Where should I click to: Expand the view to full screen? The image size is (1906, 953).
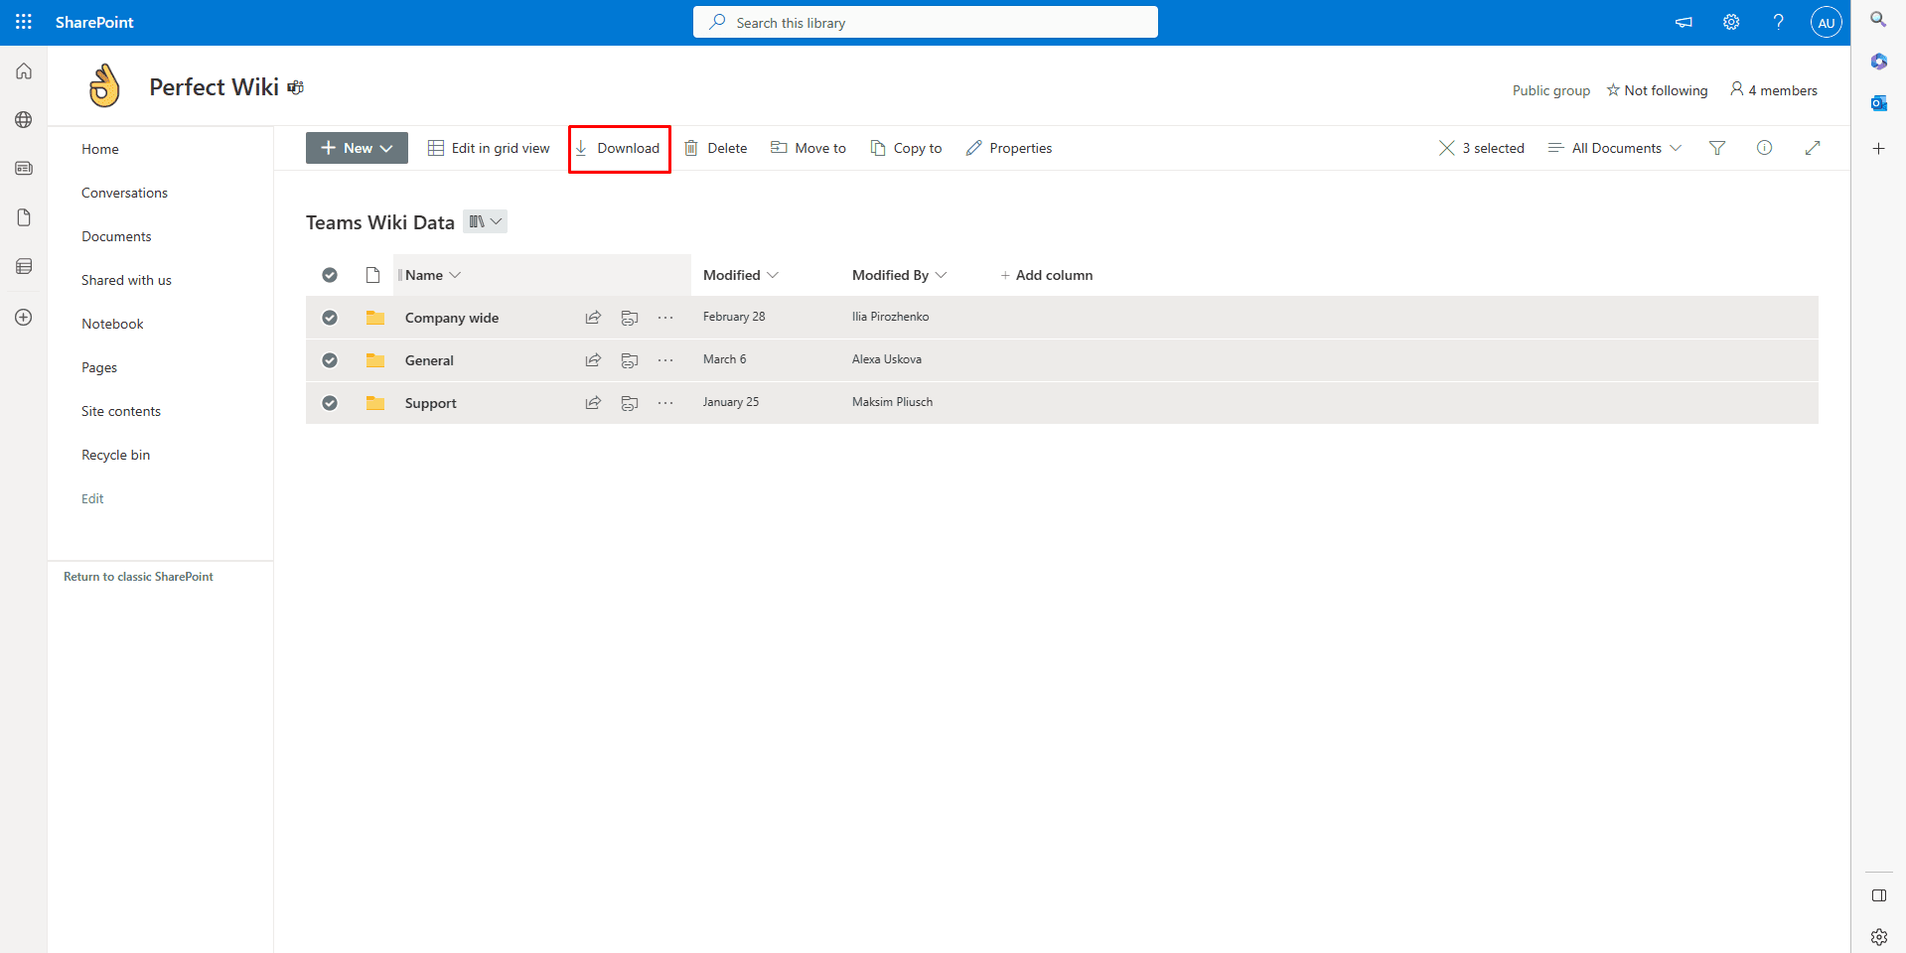tap(1813, 147)
